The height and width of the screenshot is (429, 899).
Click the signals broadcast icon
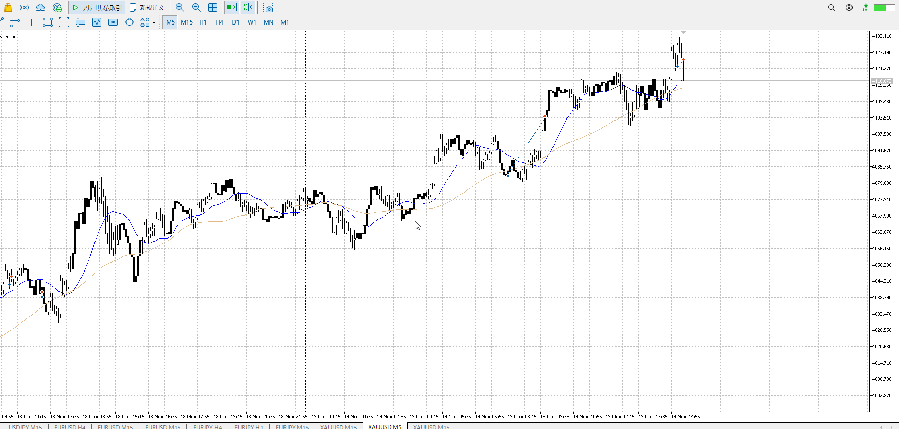[24, 8]
